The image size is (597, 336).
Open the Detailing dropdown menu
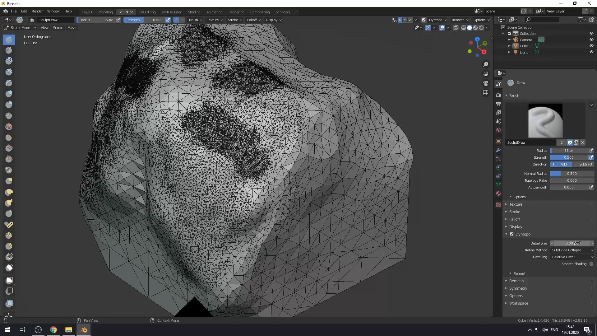point(571,257)
